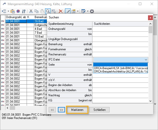The image size is (158, 130).
Task: Click the Schließen button
Action: (99, 110)
